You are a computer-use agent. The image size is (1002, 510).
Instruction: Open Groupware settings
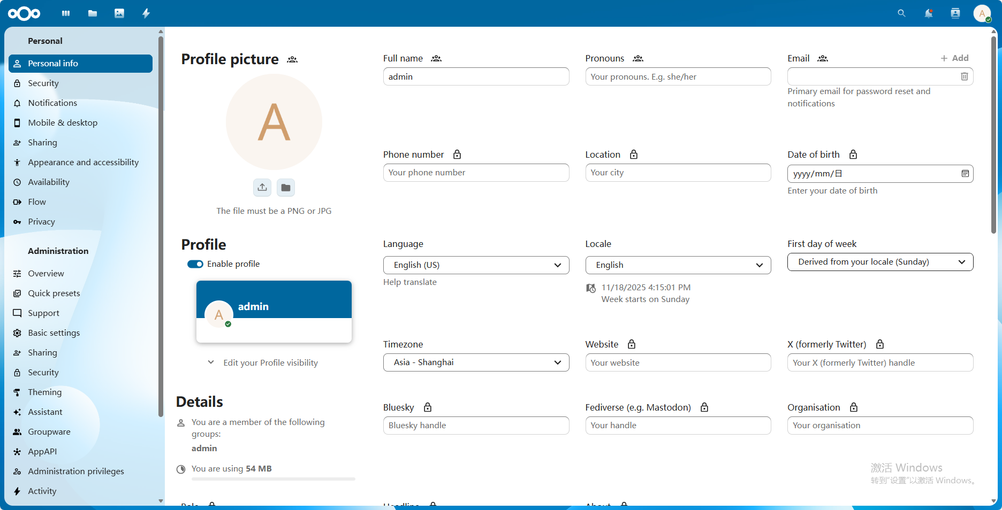click(x=81, y=432)
